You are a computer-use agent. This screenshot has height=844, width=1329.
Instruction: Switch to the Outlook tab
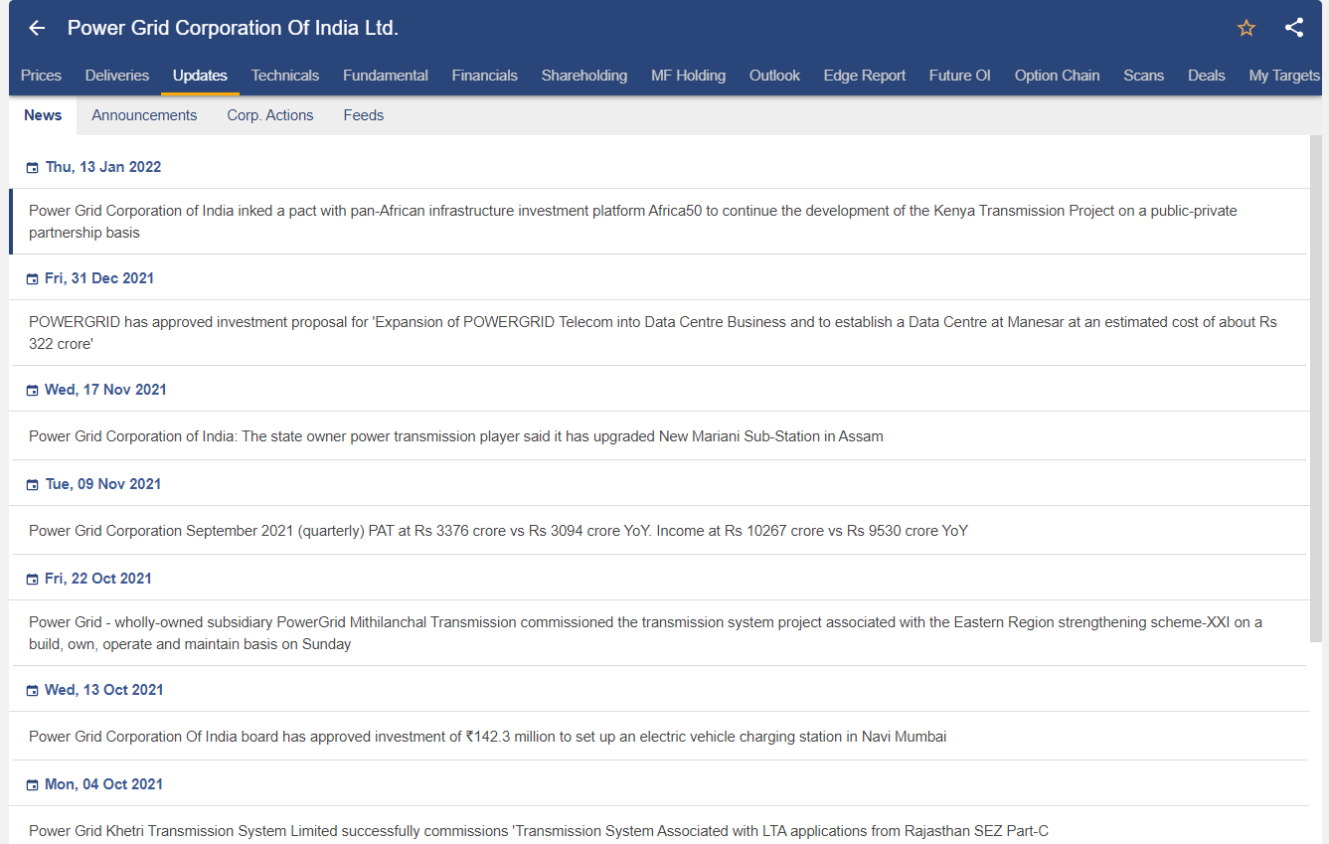774,76
